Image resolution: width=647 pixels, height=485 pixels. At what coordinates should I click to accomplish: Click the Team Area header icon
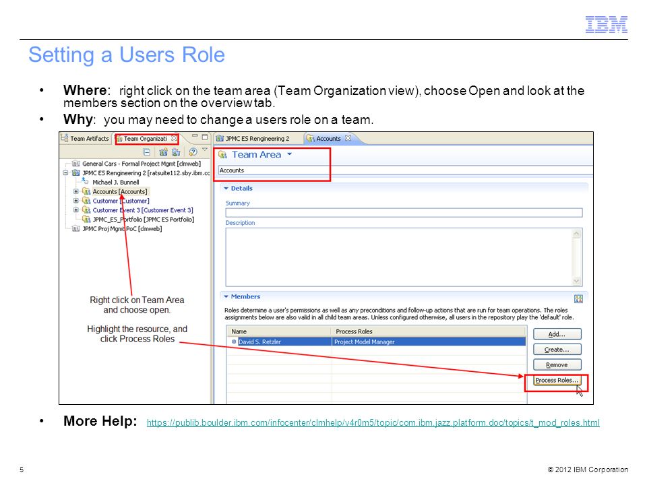pyautogui.click(x=223, y=155)
